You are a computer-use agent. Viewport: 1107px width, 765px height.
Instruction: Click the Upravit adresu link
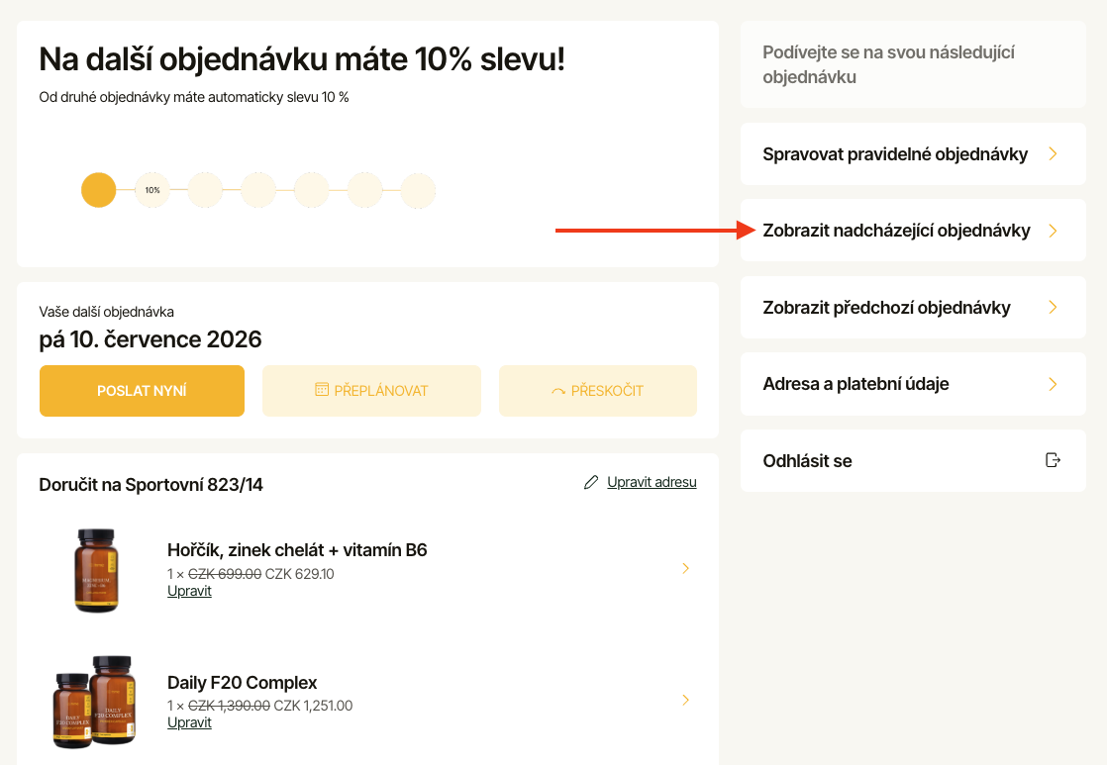652,482
